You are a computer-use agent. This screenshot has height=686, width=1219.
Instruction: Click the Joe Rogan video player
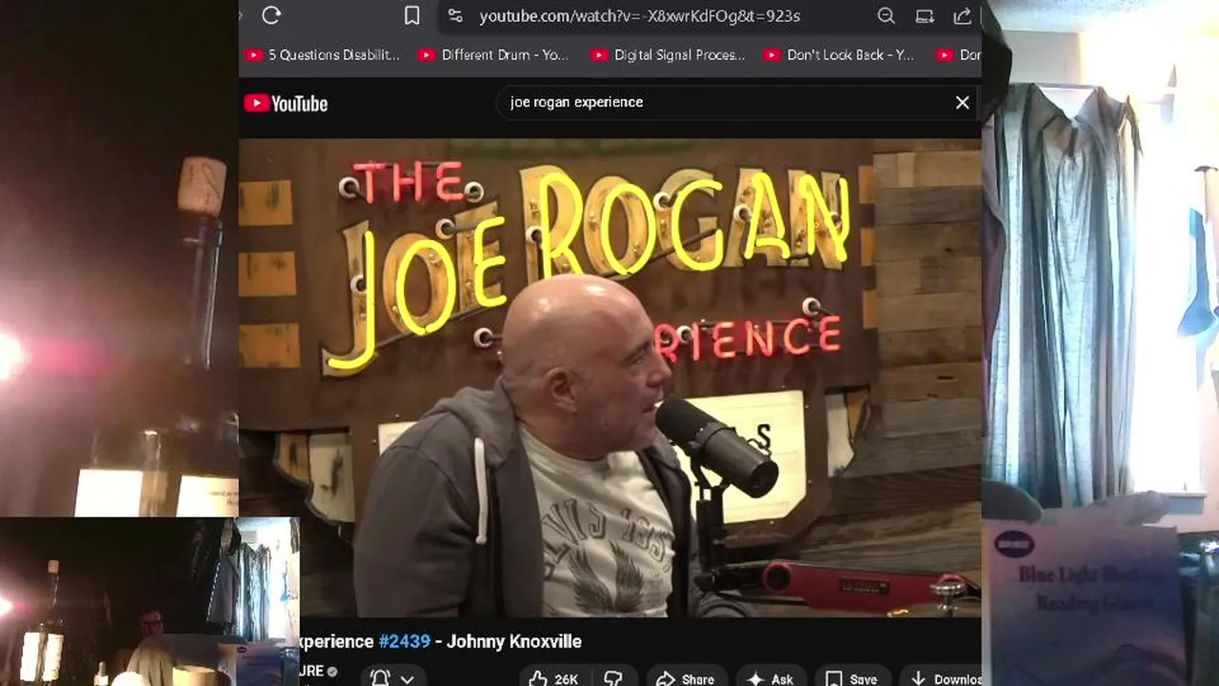[609, 378]
